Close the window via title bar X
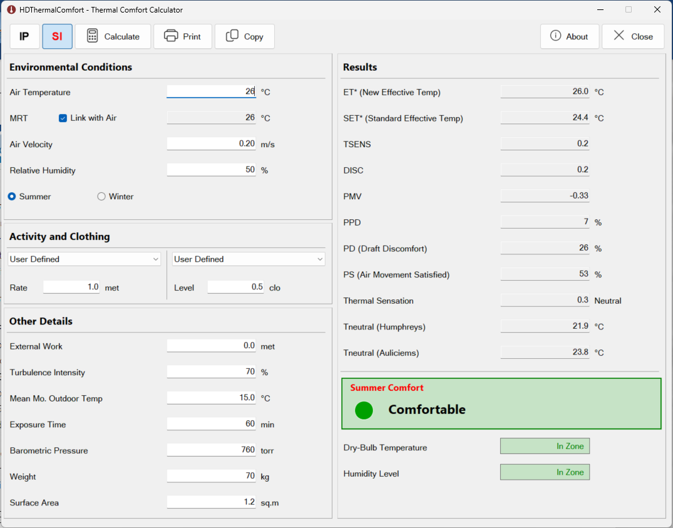 [x=657, y=9]
